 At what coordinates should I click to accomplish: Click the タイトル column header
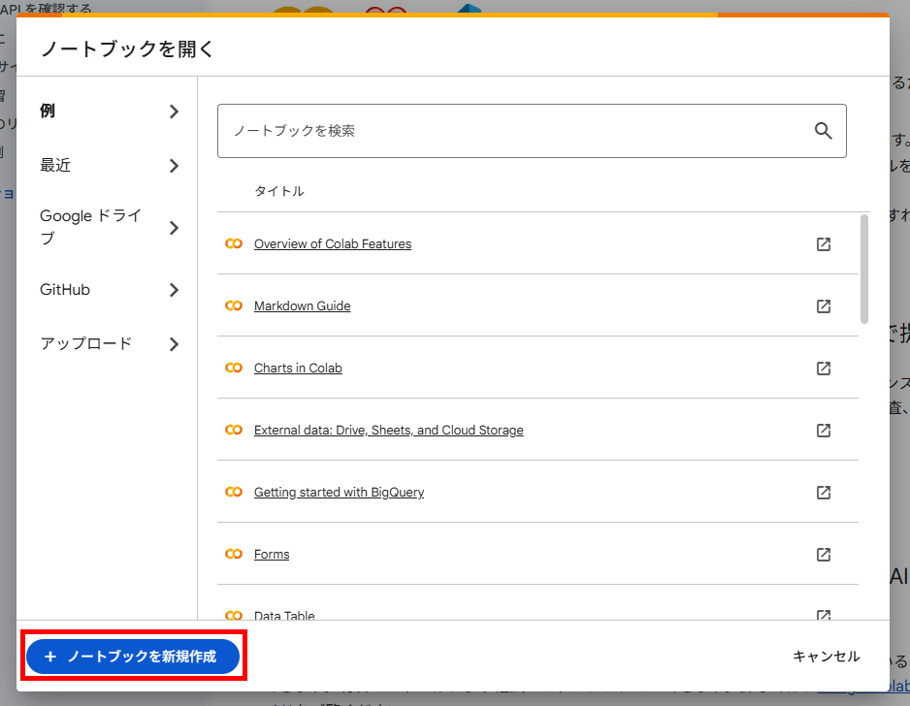click(279, 191)
